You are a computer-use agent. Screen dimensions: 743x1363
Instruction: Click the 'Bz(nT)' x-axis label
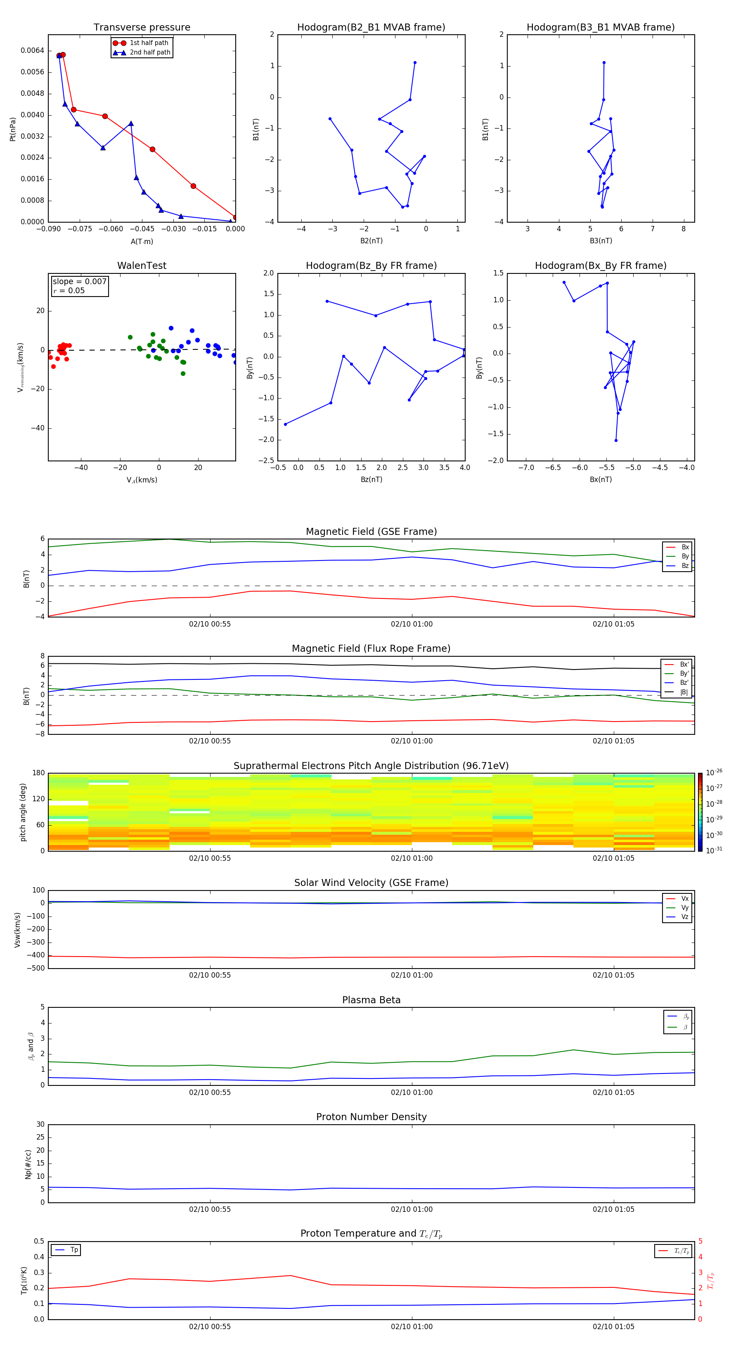371,480
